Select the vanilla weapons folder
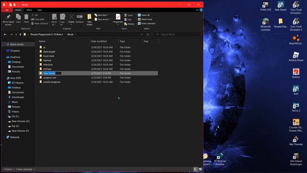This screenshot has height=173, width=307. click(x=52, y=82)
